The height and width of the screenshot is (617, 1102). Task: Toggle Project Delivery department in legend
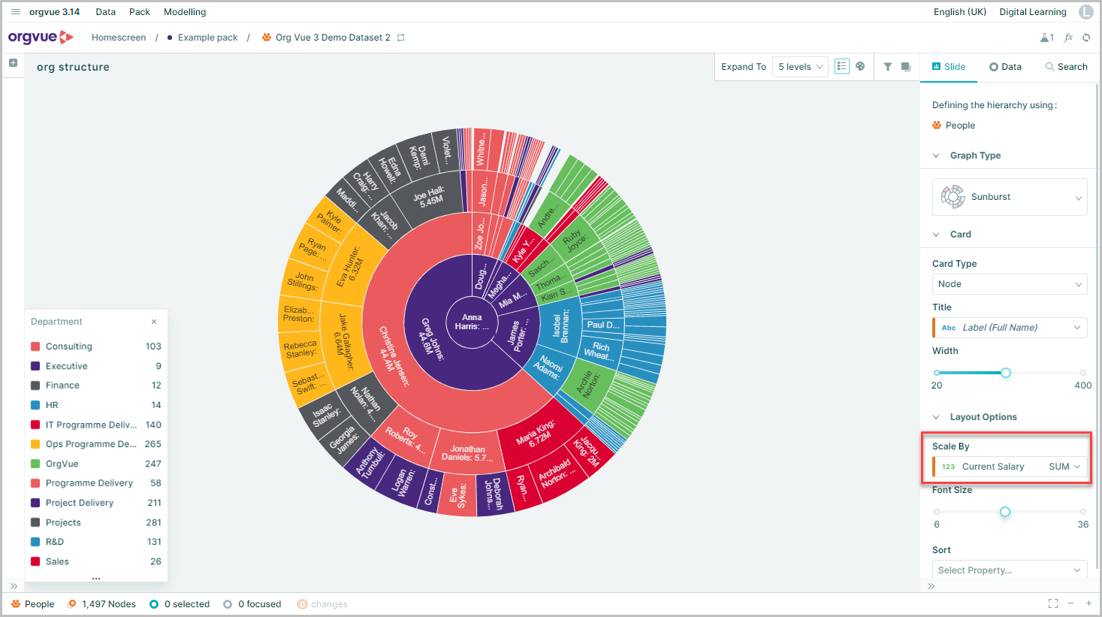point(96,503)
